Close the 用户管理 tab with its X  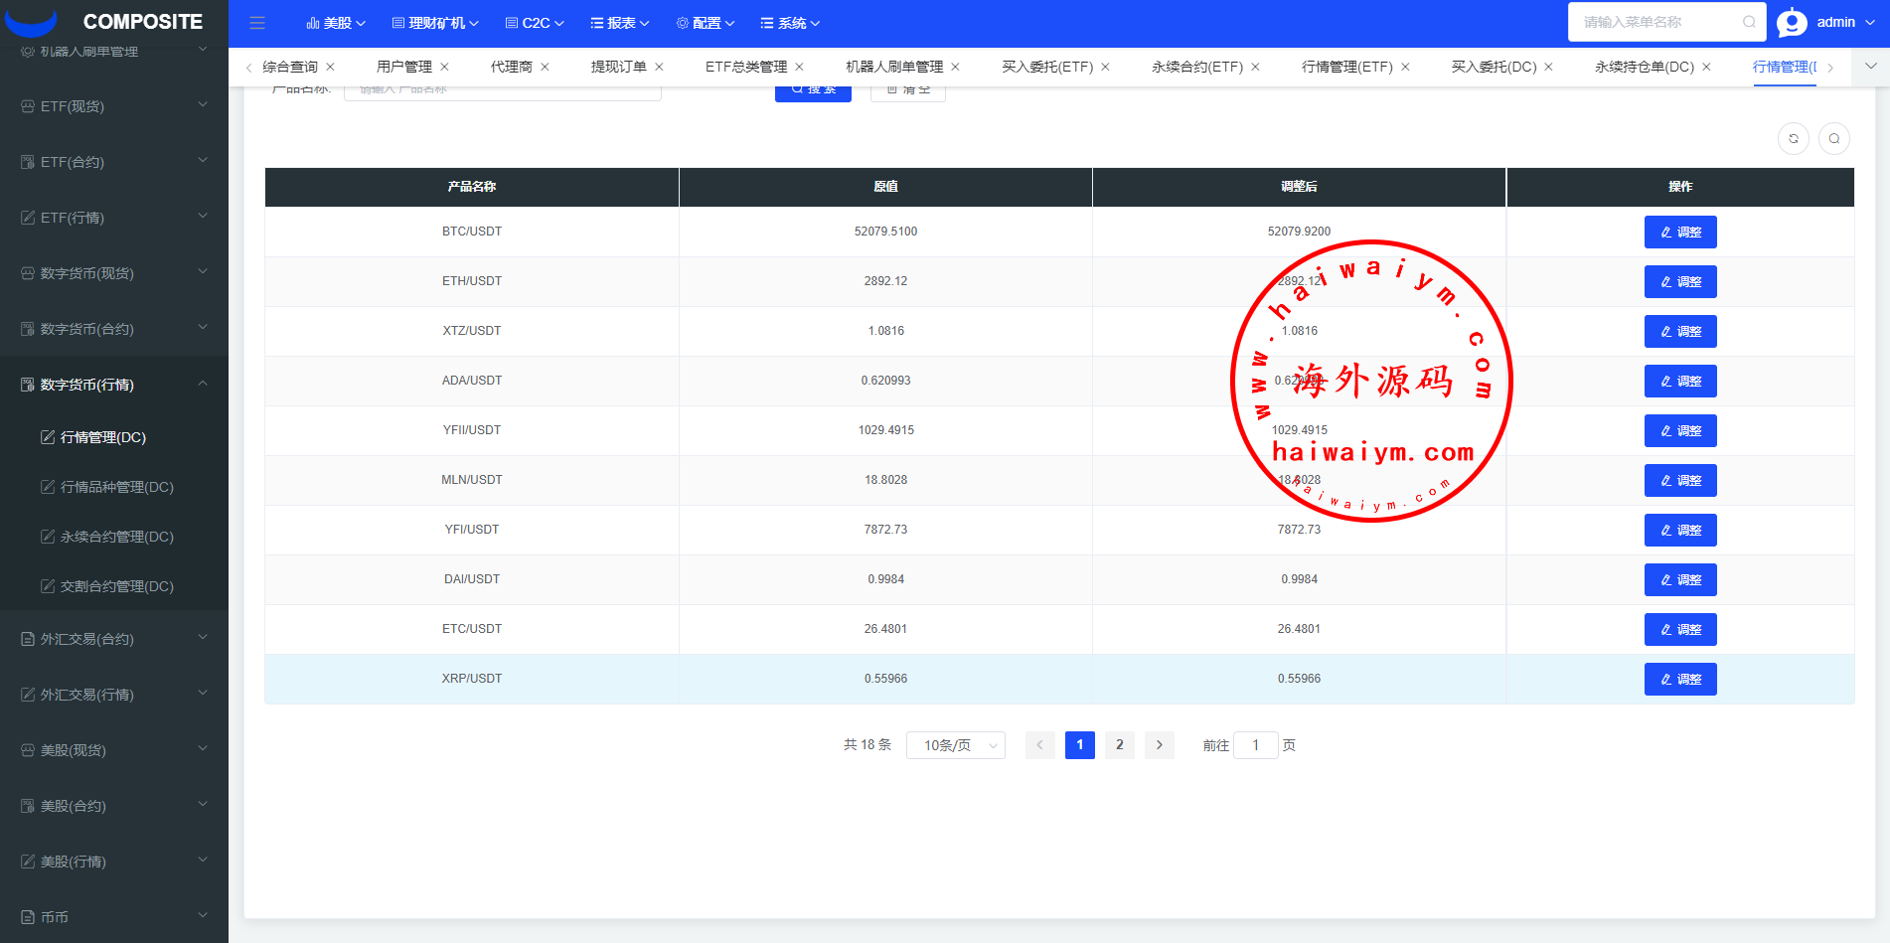pos(444,67)
